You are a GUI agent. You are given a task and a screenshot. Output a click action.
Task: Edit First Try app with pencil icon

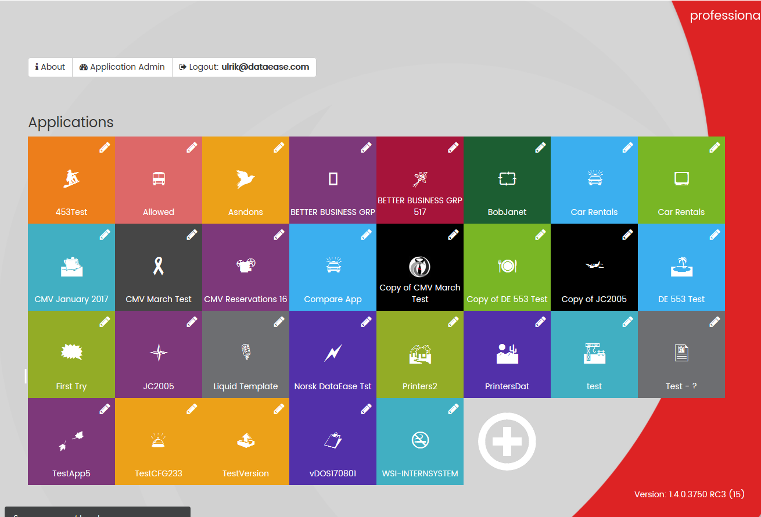click(x=105, y=322)
